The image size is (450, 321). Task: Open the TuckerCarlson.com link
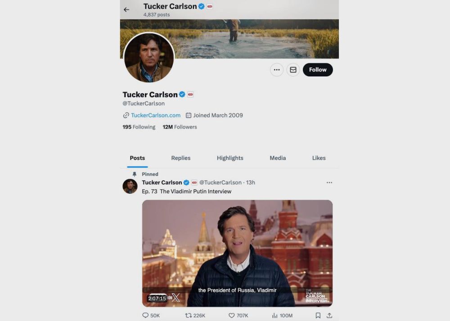[x=155, y=115]
